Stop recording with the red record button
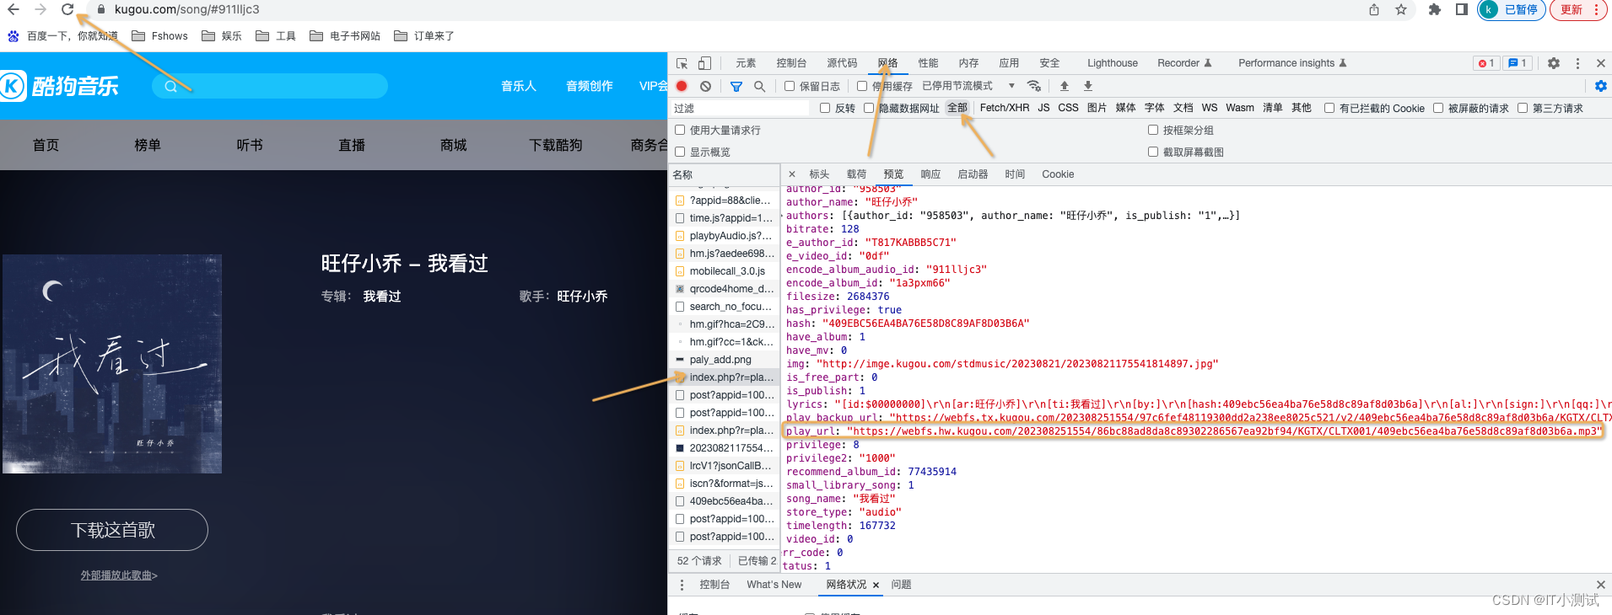 [682, 86]
